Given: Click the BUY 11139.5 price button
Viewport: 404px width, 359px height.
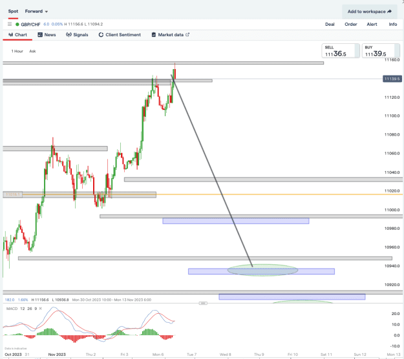Looking at the screenshot, I should point(381,51).
